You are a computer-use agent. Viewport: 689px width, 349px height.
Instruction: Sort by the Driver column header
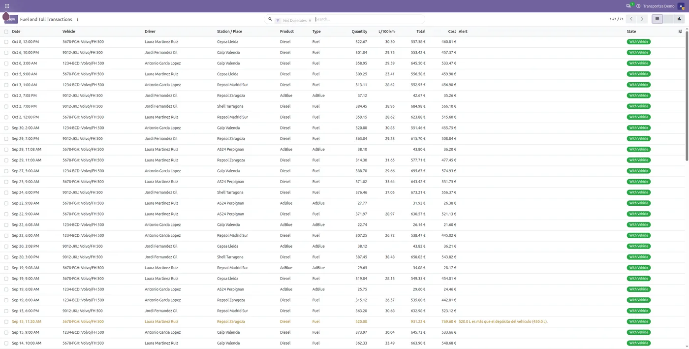pos(150,32)
